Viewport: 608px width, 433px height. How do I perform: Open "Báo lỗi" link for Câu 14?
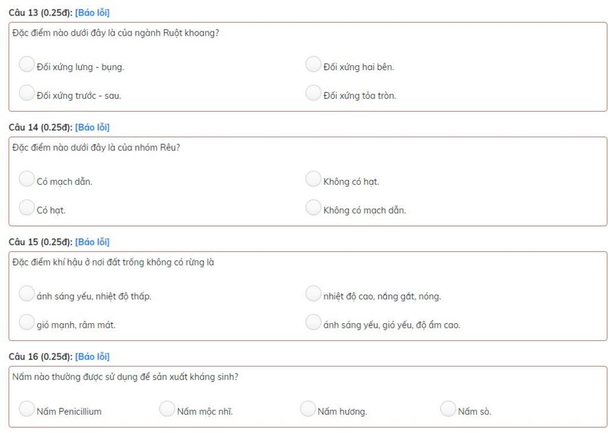(92, 127)
